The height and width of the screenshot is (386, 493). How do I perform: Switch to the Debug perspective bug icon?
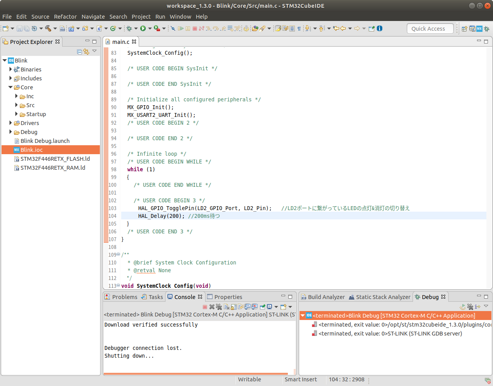point(486,29)
